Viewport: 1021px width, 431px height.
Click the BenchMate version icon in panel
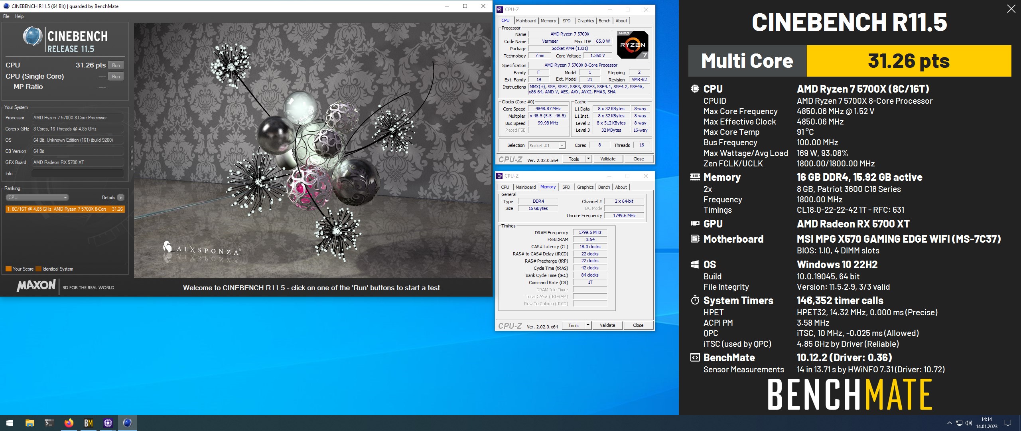[695, 357]
